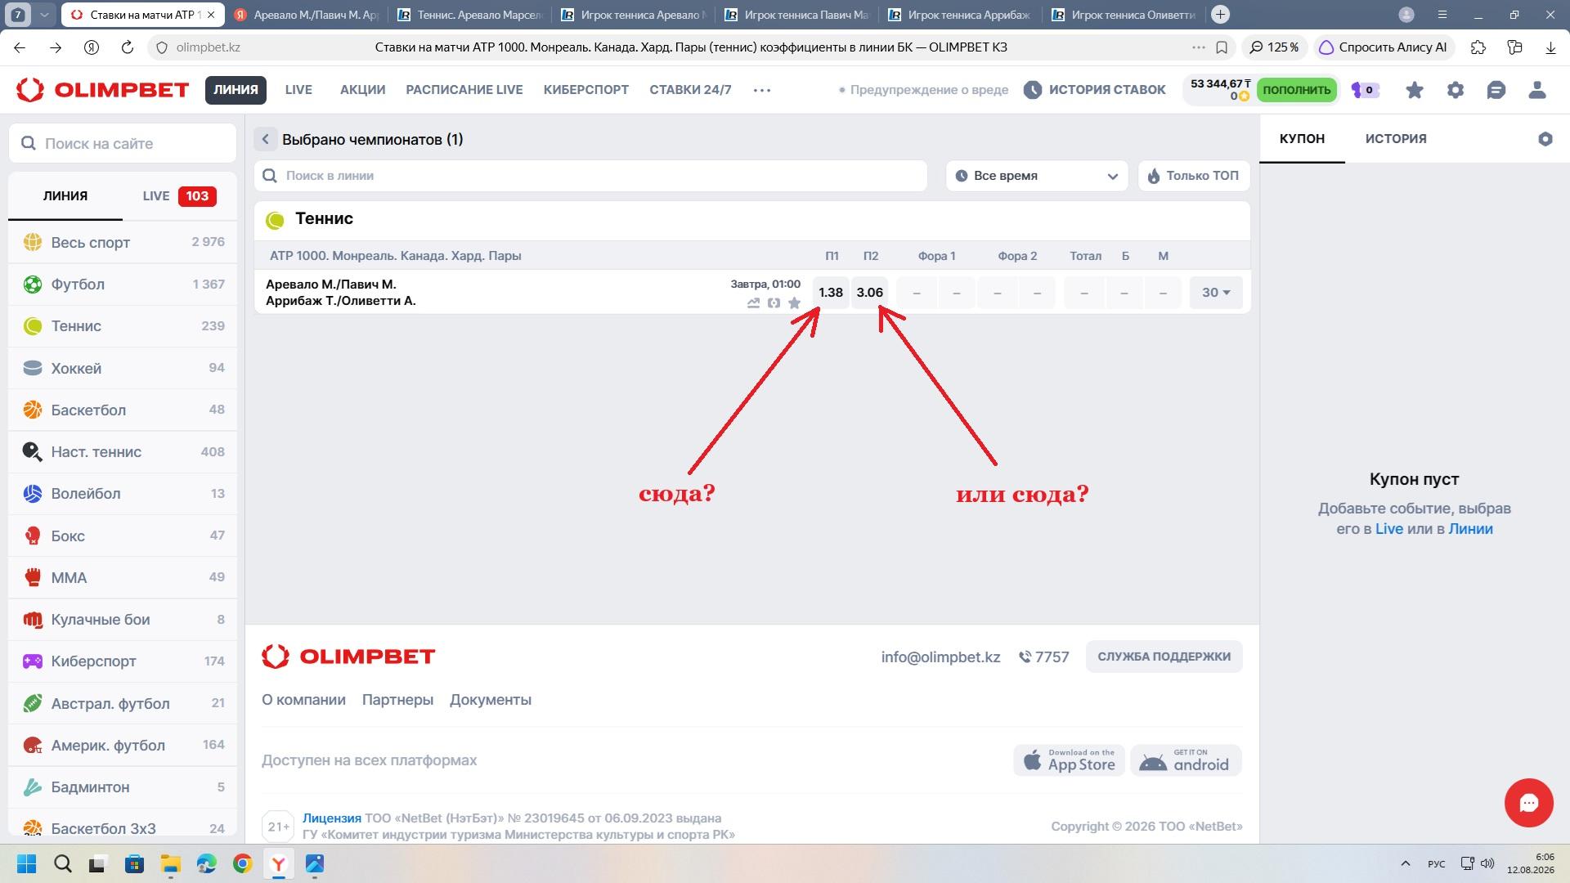Expand the 30 additional markets dropdown

1216,293
